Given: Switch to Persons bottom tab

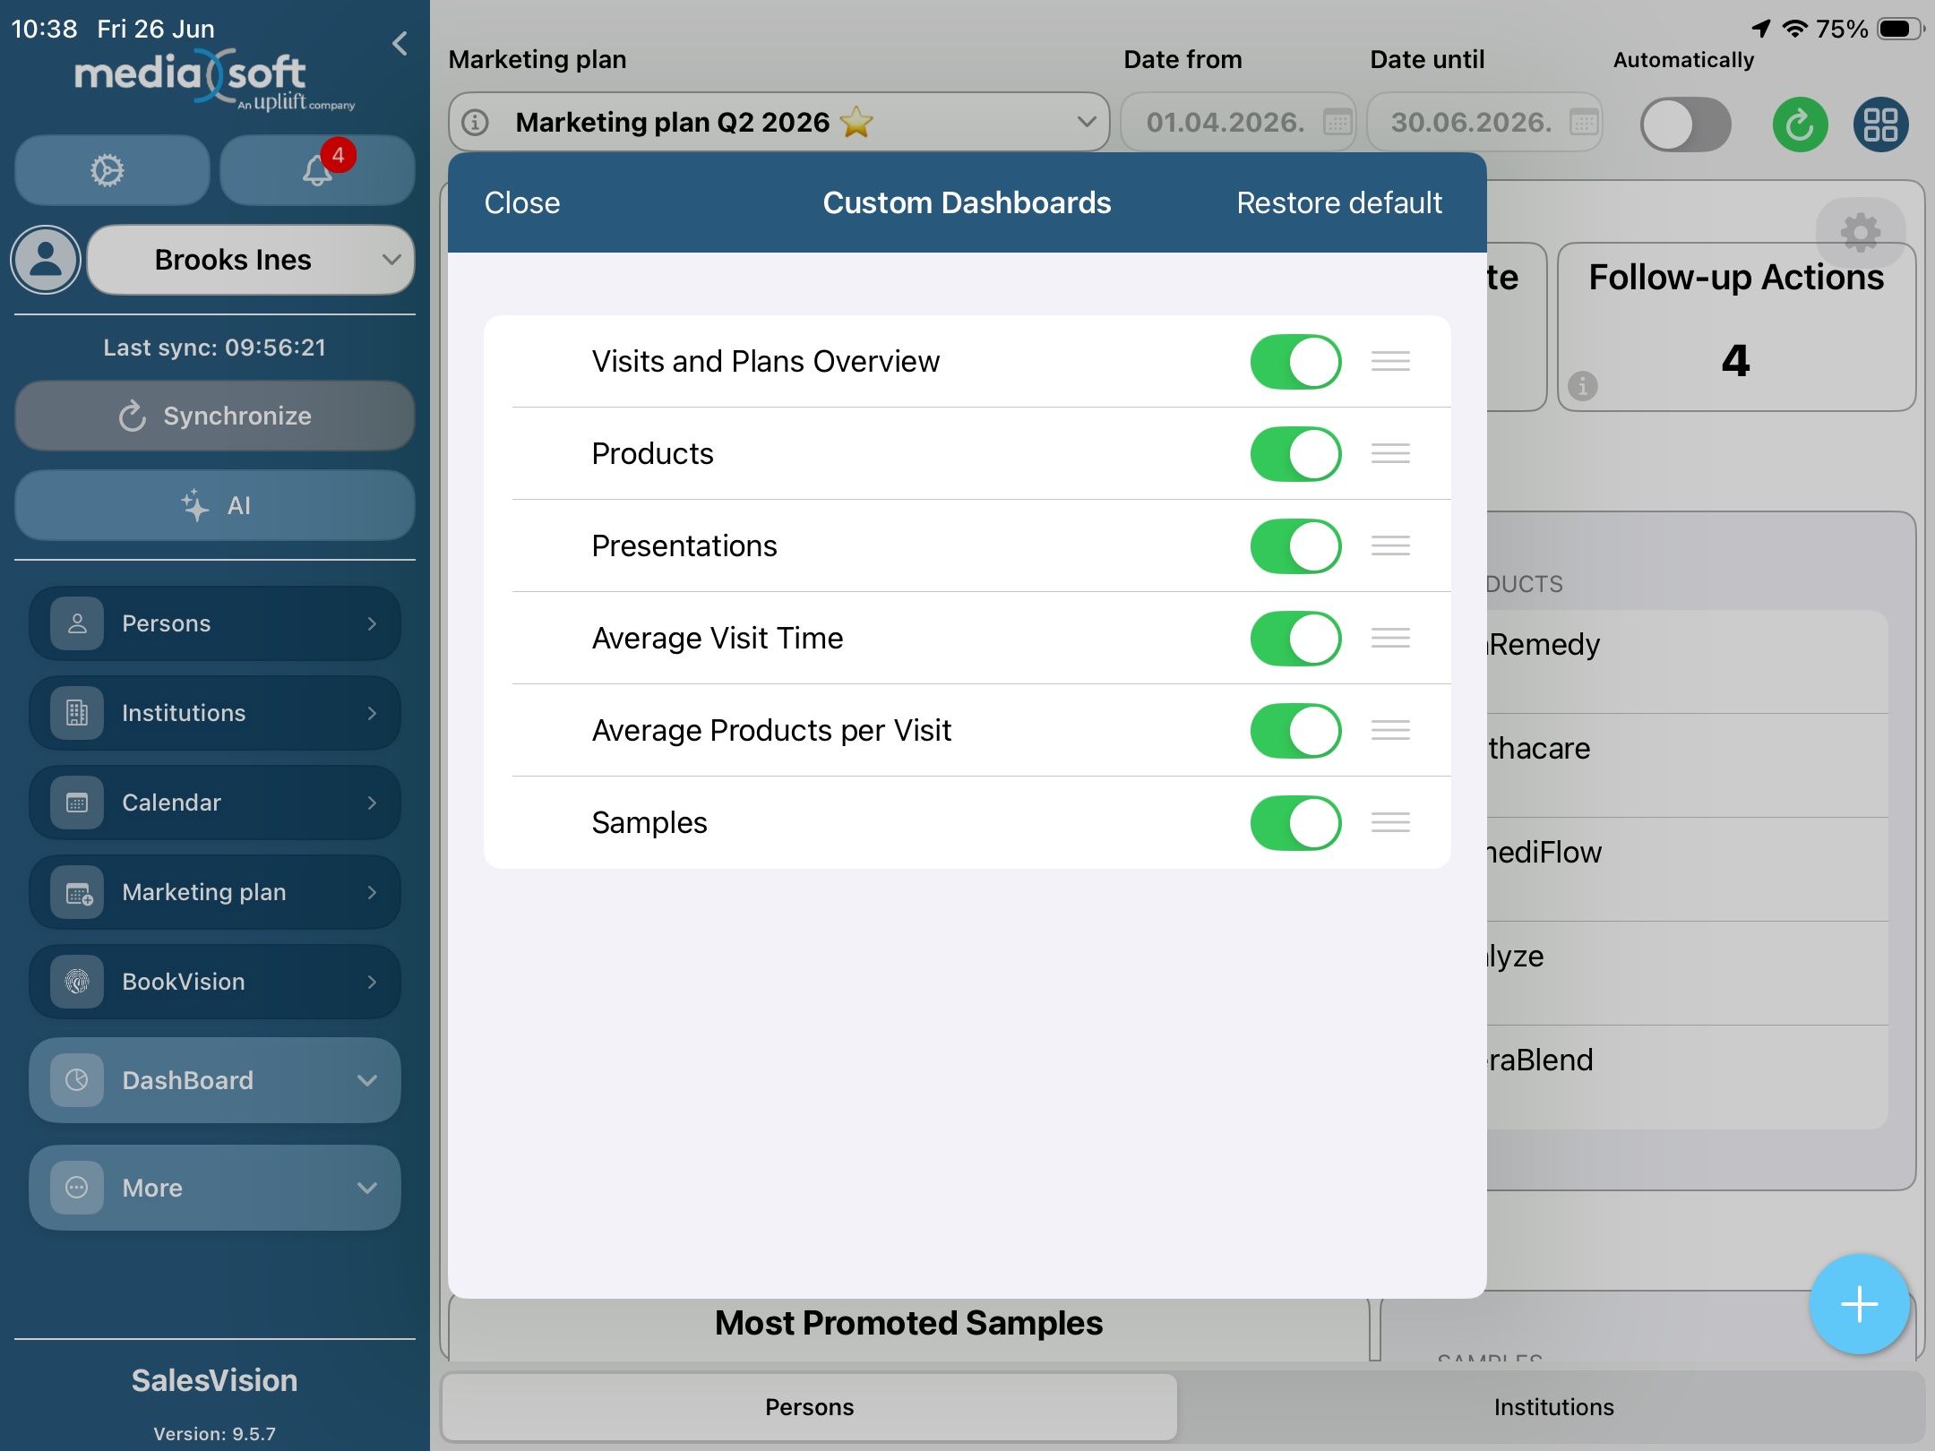Looking at the screenshot, I should 809,1407.
